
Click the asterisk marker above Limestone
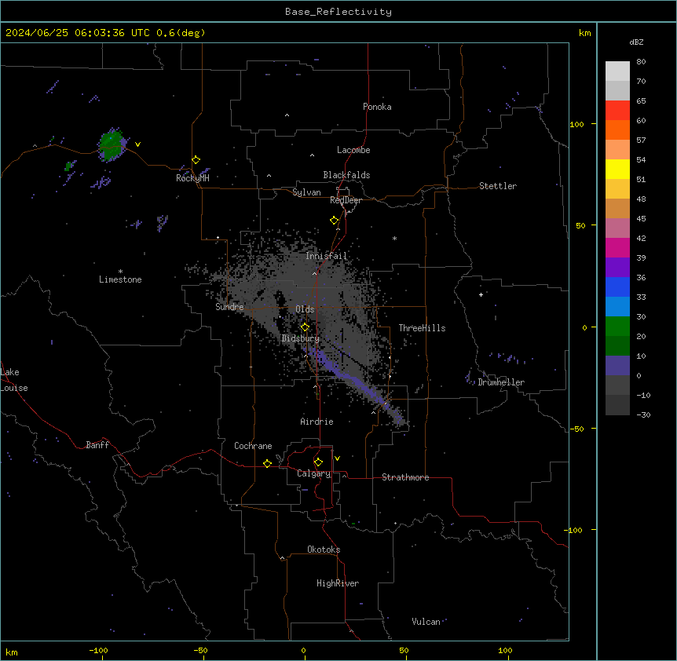[120, 272]
